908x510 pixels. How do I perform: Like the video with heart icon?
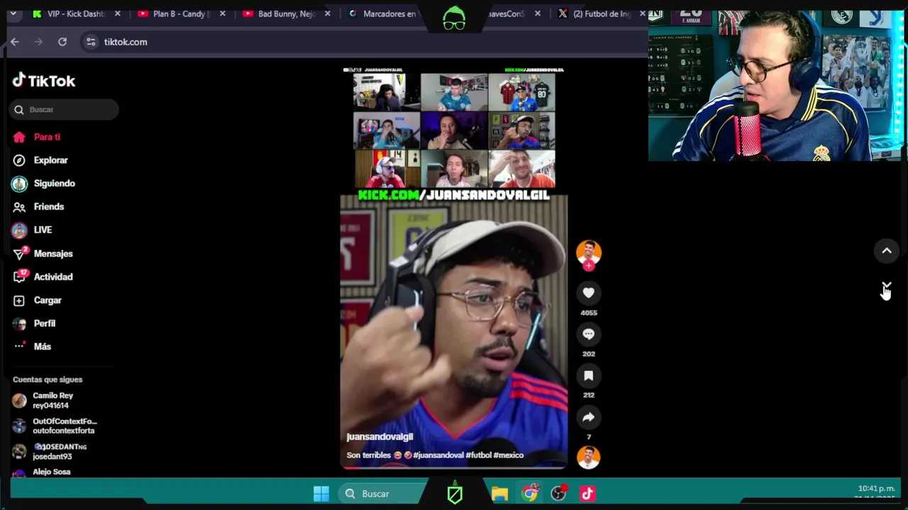tap(588, 293)
